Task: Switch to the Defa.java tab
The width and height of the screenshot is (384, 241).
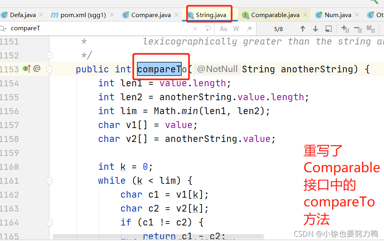Action: [x=23, y=15]
